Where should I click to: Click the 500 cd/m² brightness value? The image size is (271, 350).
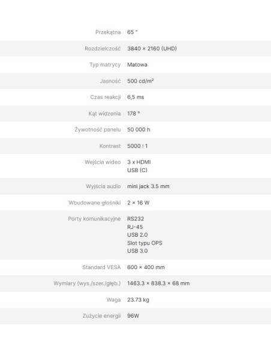click(x=140, y=81)
